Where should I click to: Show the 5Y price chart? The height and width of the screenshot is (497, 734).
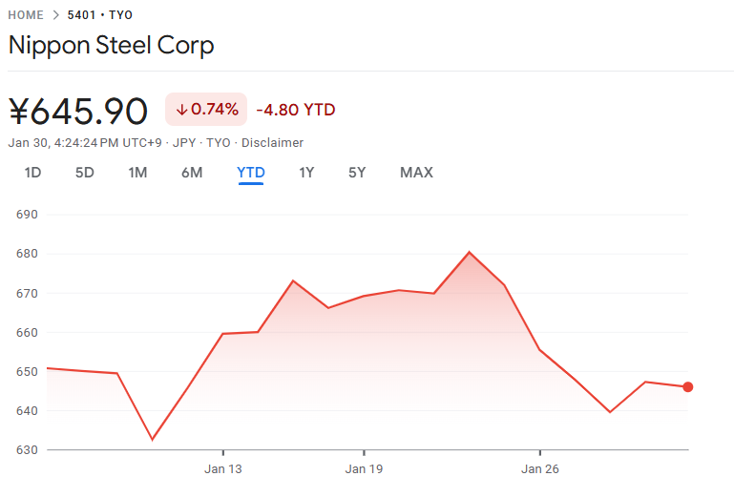click(x=357, y=173)
